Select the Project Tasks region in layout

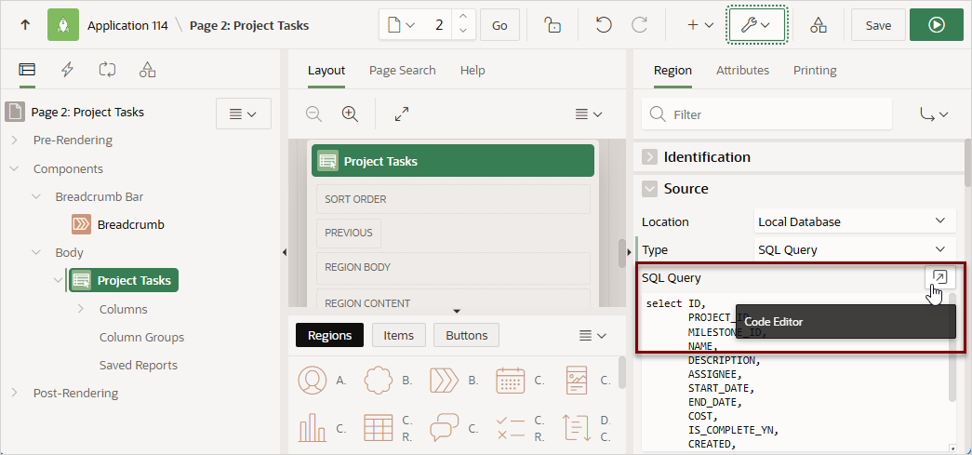point(453,161)
